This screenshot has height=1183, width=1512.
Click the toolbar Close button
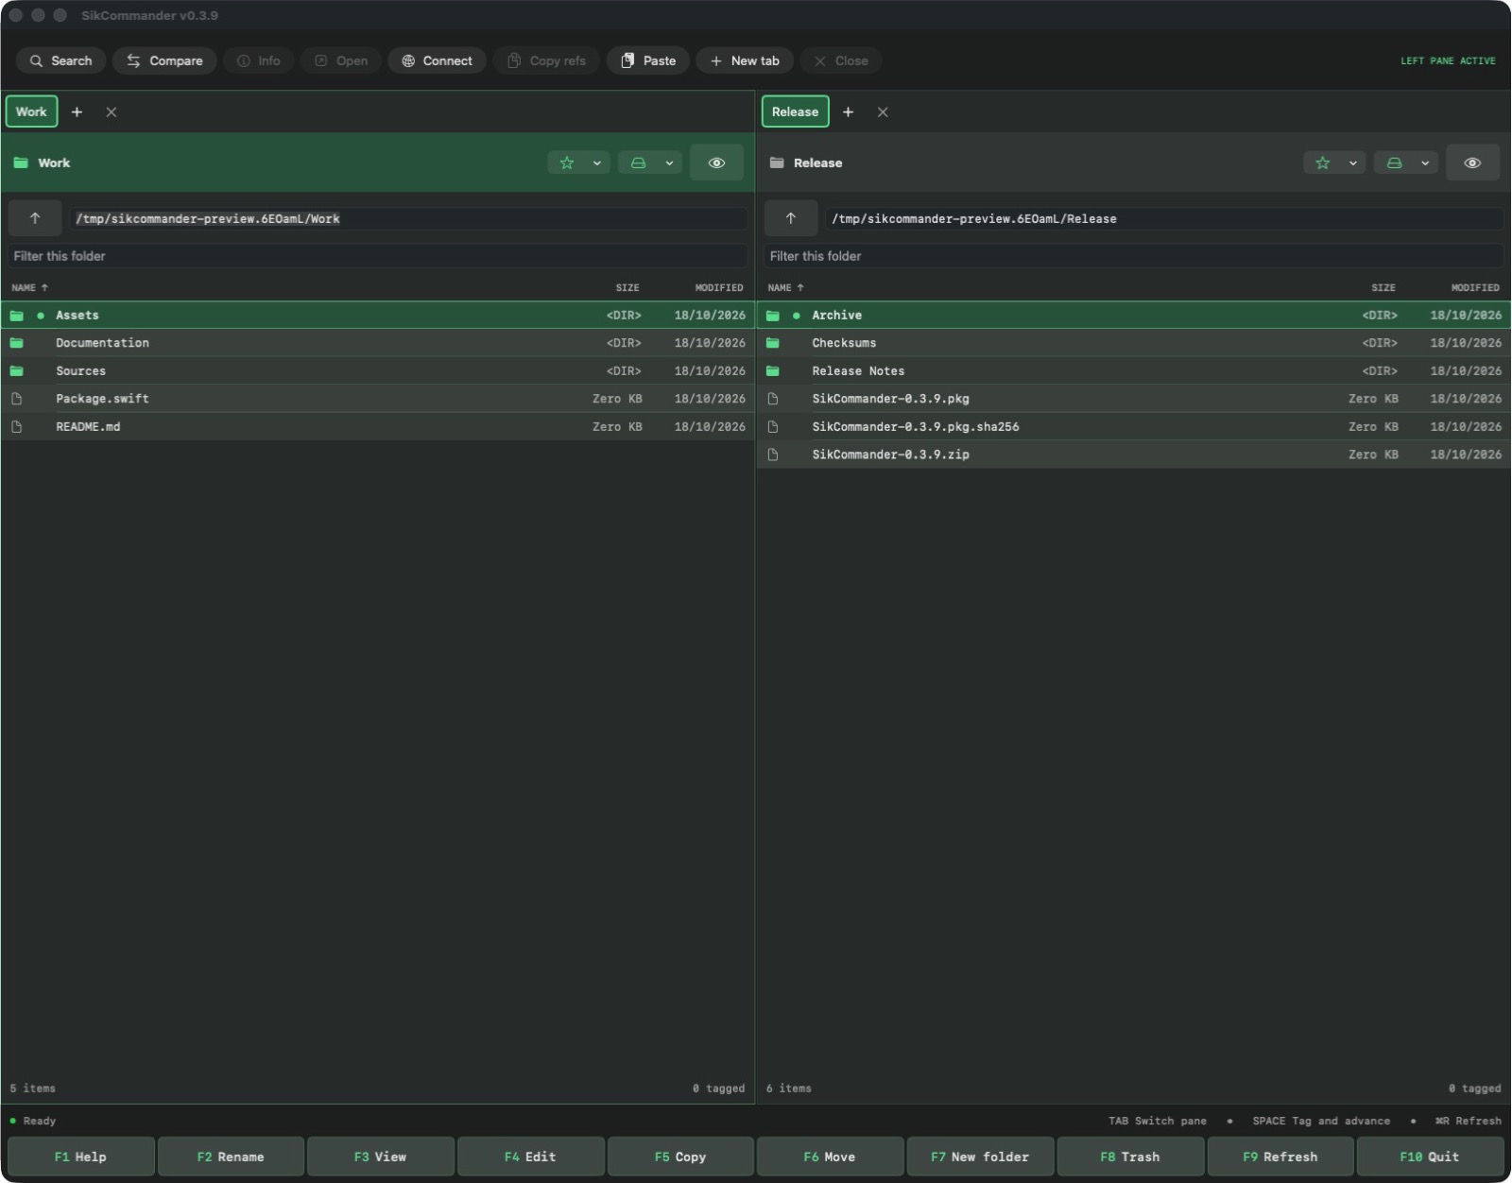click(841, 60)
